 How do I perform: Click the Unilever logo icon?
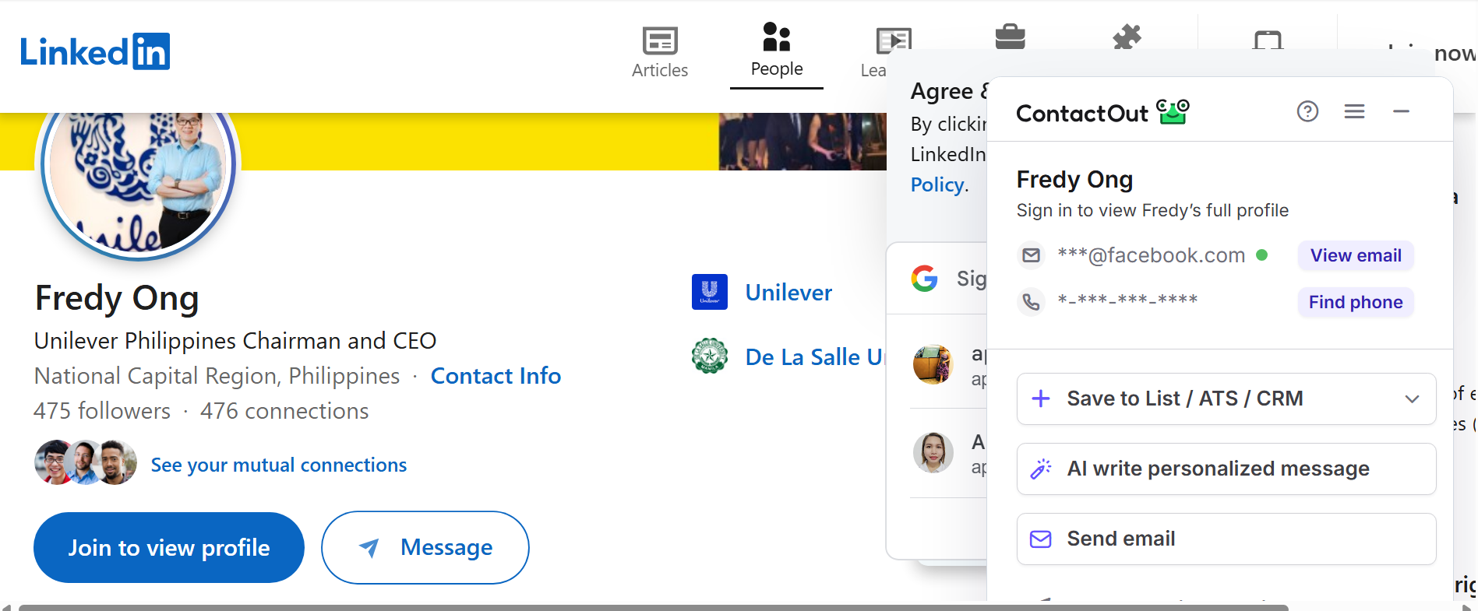tap(710, 292)
